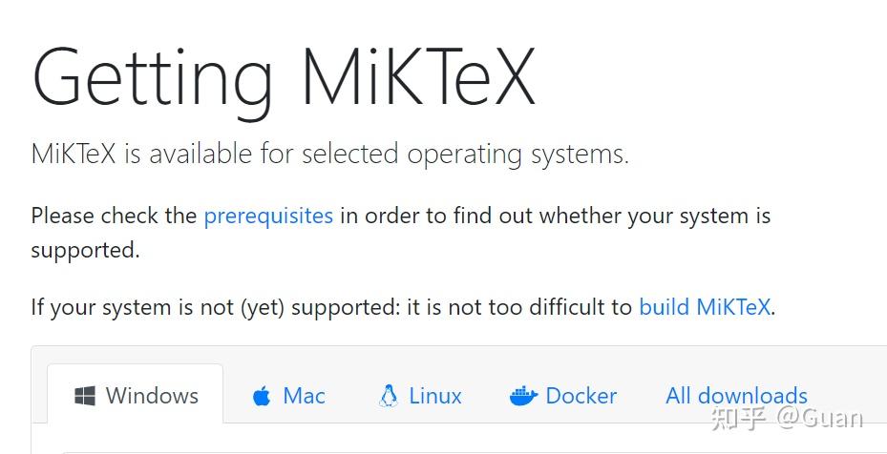
Task: Click the Windows logo icon
Action: pos(85,396)
